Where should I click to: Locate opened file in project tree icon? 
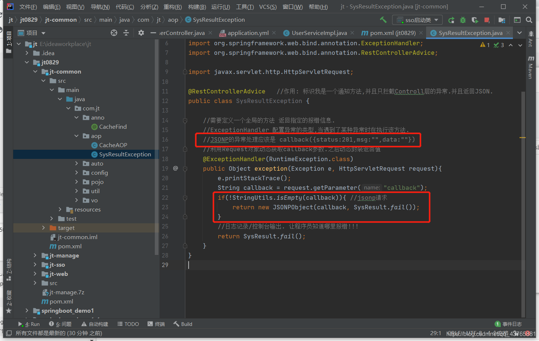(114, 33)
